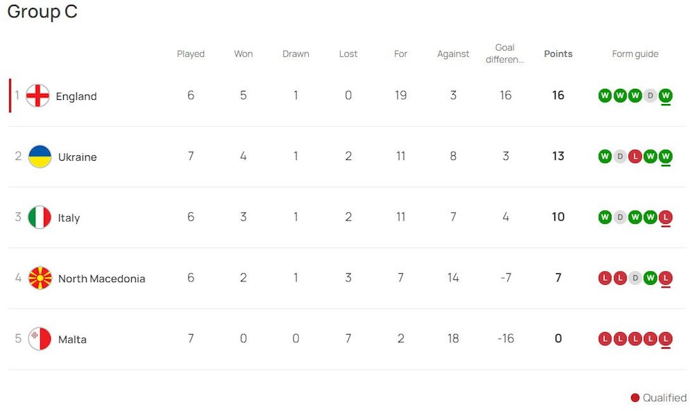Click the Italy flag icon
The width and height of the screenshot is (691, 411).
pyautogui.click(x=40, y=218)
